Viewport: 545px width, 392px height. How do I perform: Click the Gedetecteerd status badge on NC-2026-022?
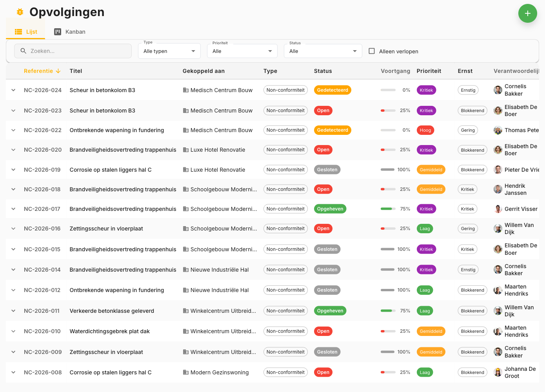(332, 130)
